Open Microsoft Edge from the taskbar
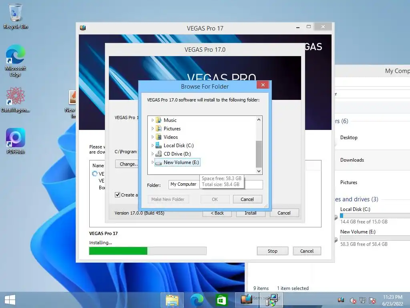 click(x=197, y=300)
